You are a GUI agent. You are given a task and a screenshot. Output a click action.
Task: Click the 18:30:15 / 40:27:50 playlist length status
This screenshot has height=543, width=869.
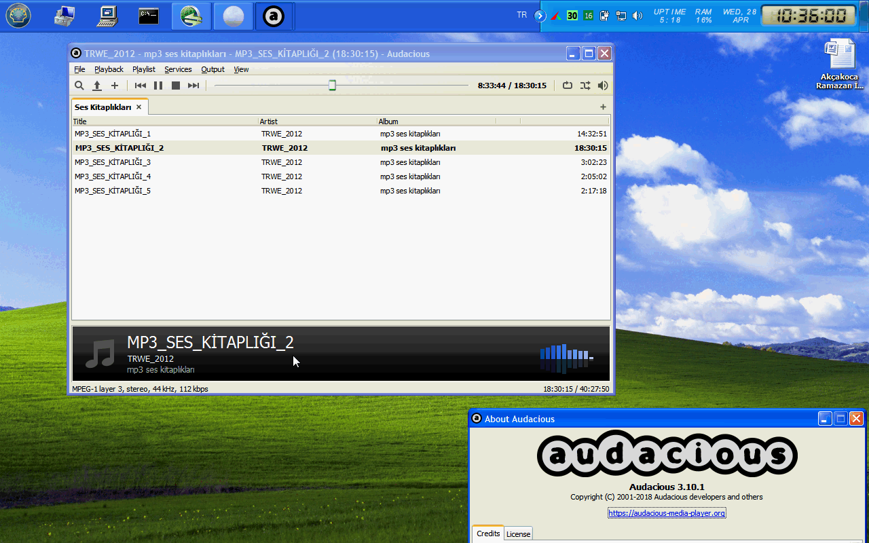[576, 389]
